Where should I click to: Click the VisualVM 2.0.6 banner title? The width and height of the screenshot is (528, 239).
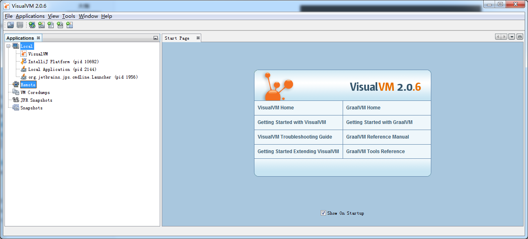385,87
